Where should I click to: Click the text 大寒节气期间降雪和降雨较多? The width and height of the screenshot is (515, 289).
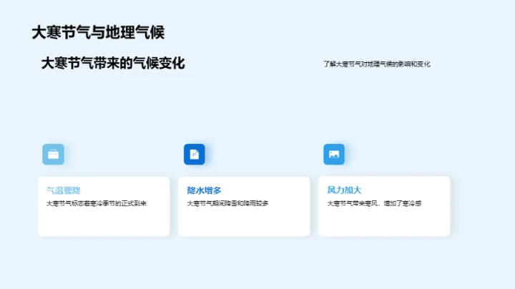(x=227, y=204)
